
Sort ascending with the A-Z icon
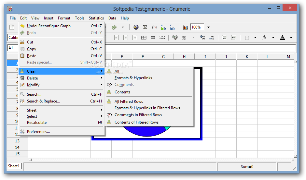tap(163, 27)
